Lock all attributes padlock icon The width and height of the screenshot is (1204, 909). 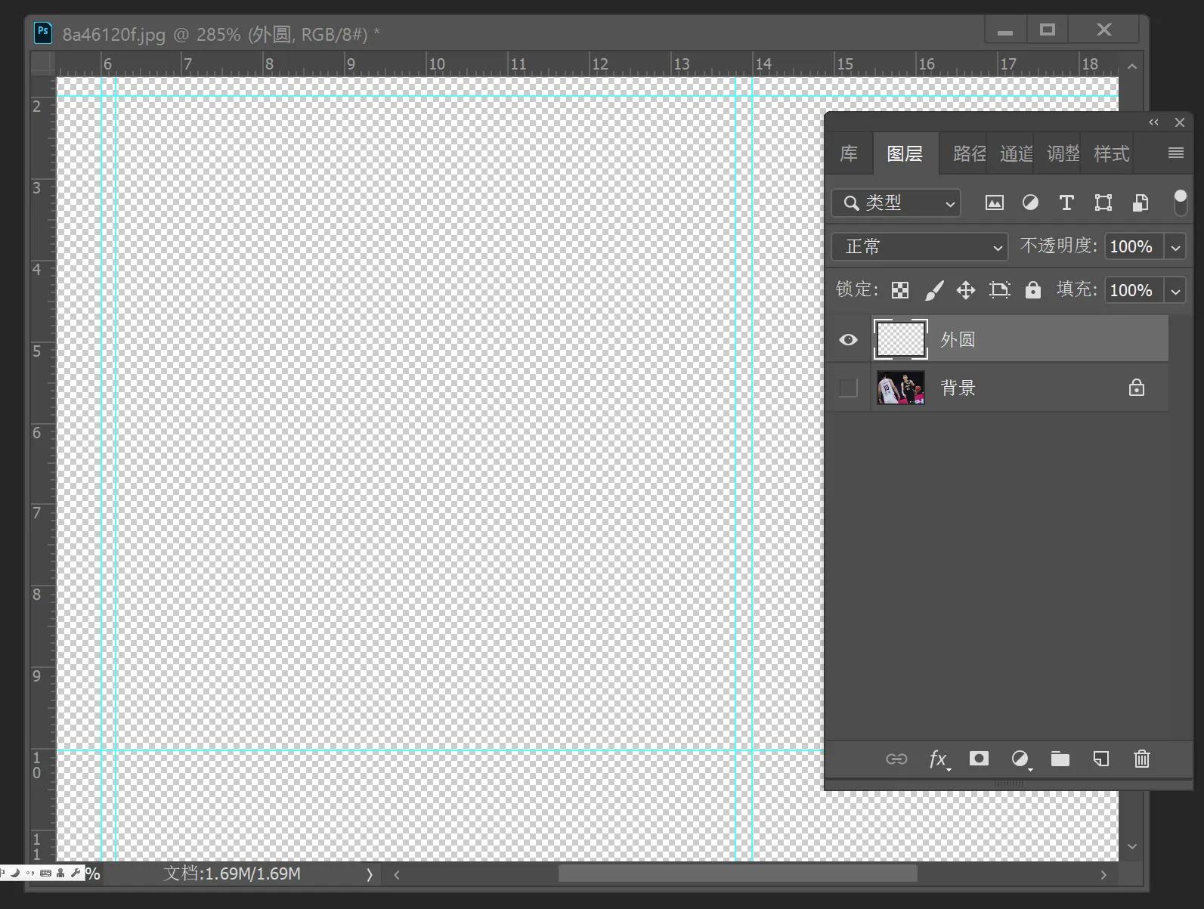(x=1033, y=290)
